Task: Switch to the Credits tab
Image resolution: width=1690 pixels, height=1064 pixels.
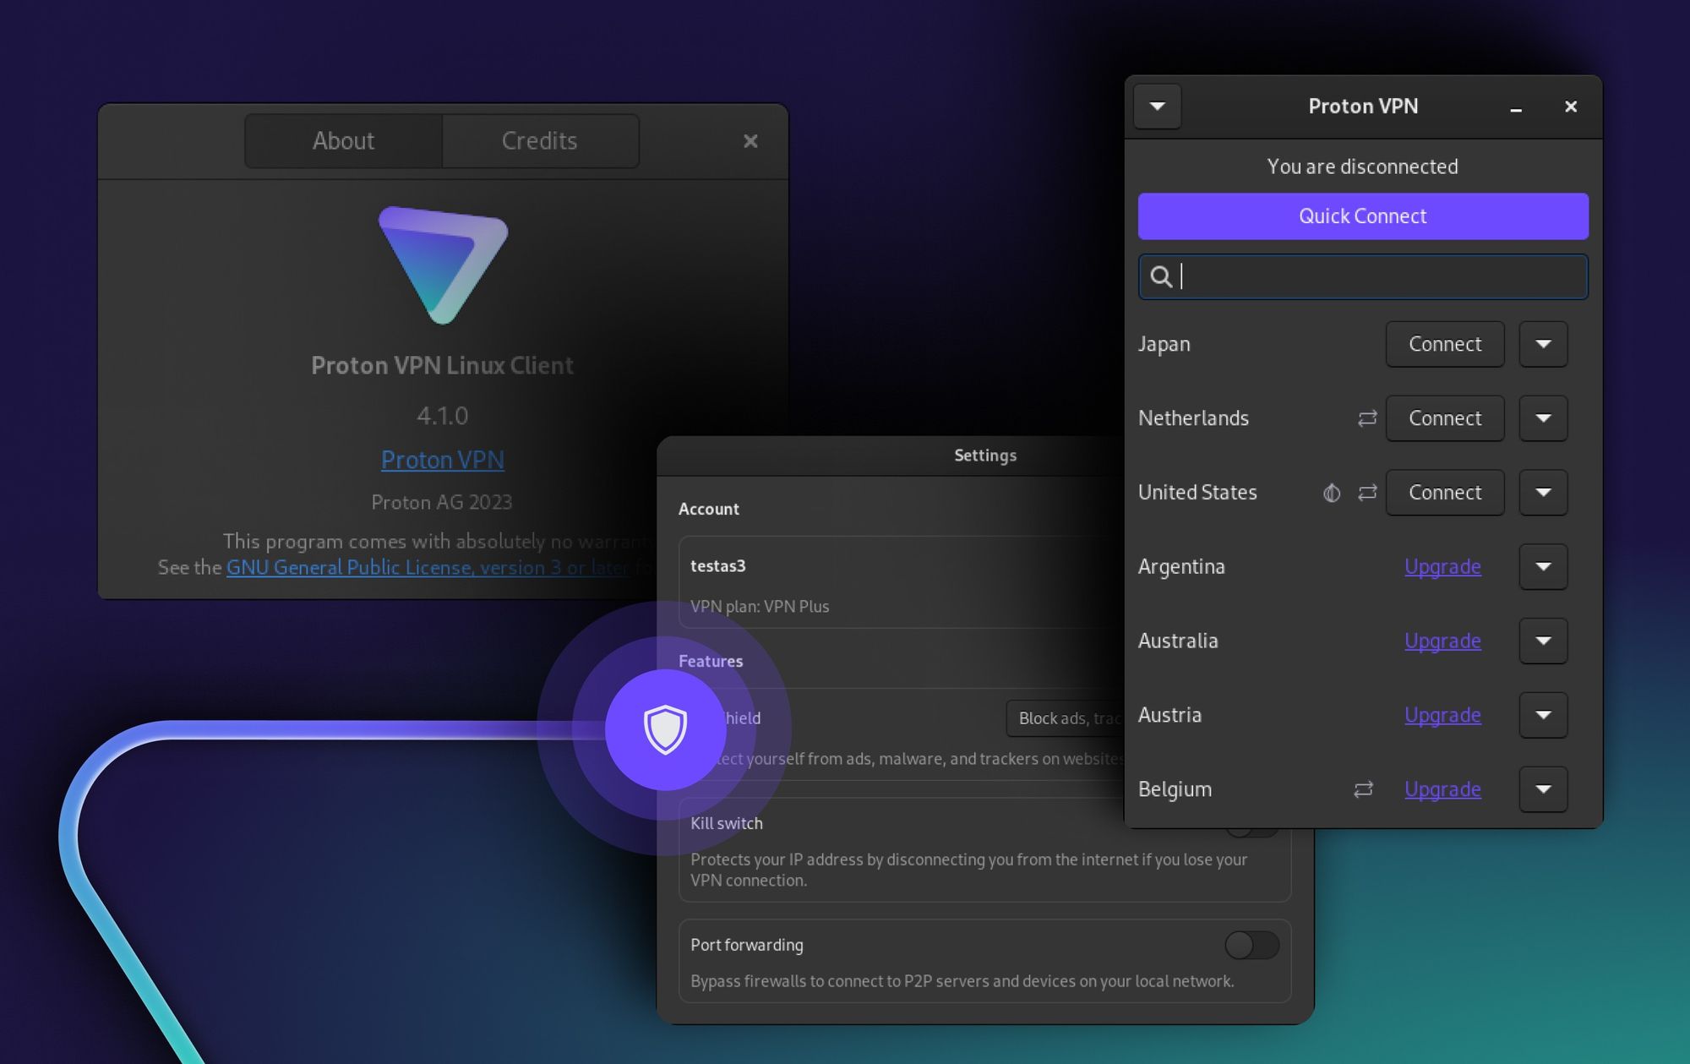Action: point(540,140)
